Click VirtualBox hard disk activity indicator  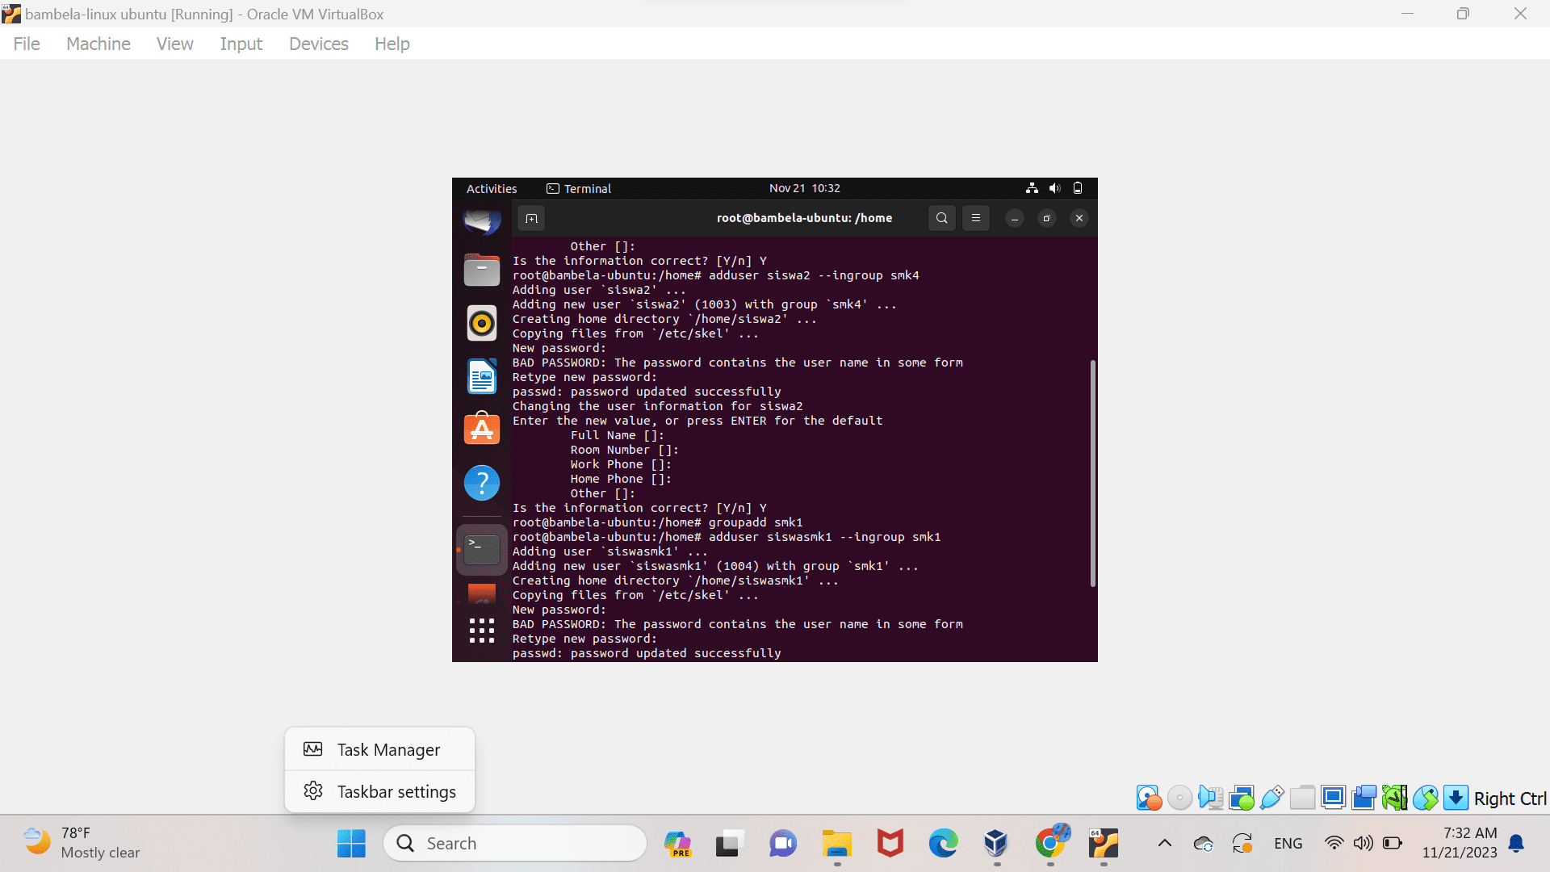[x=1149, y=798]
